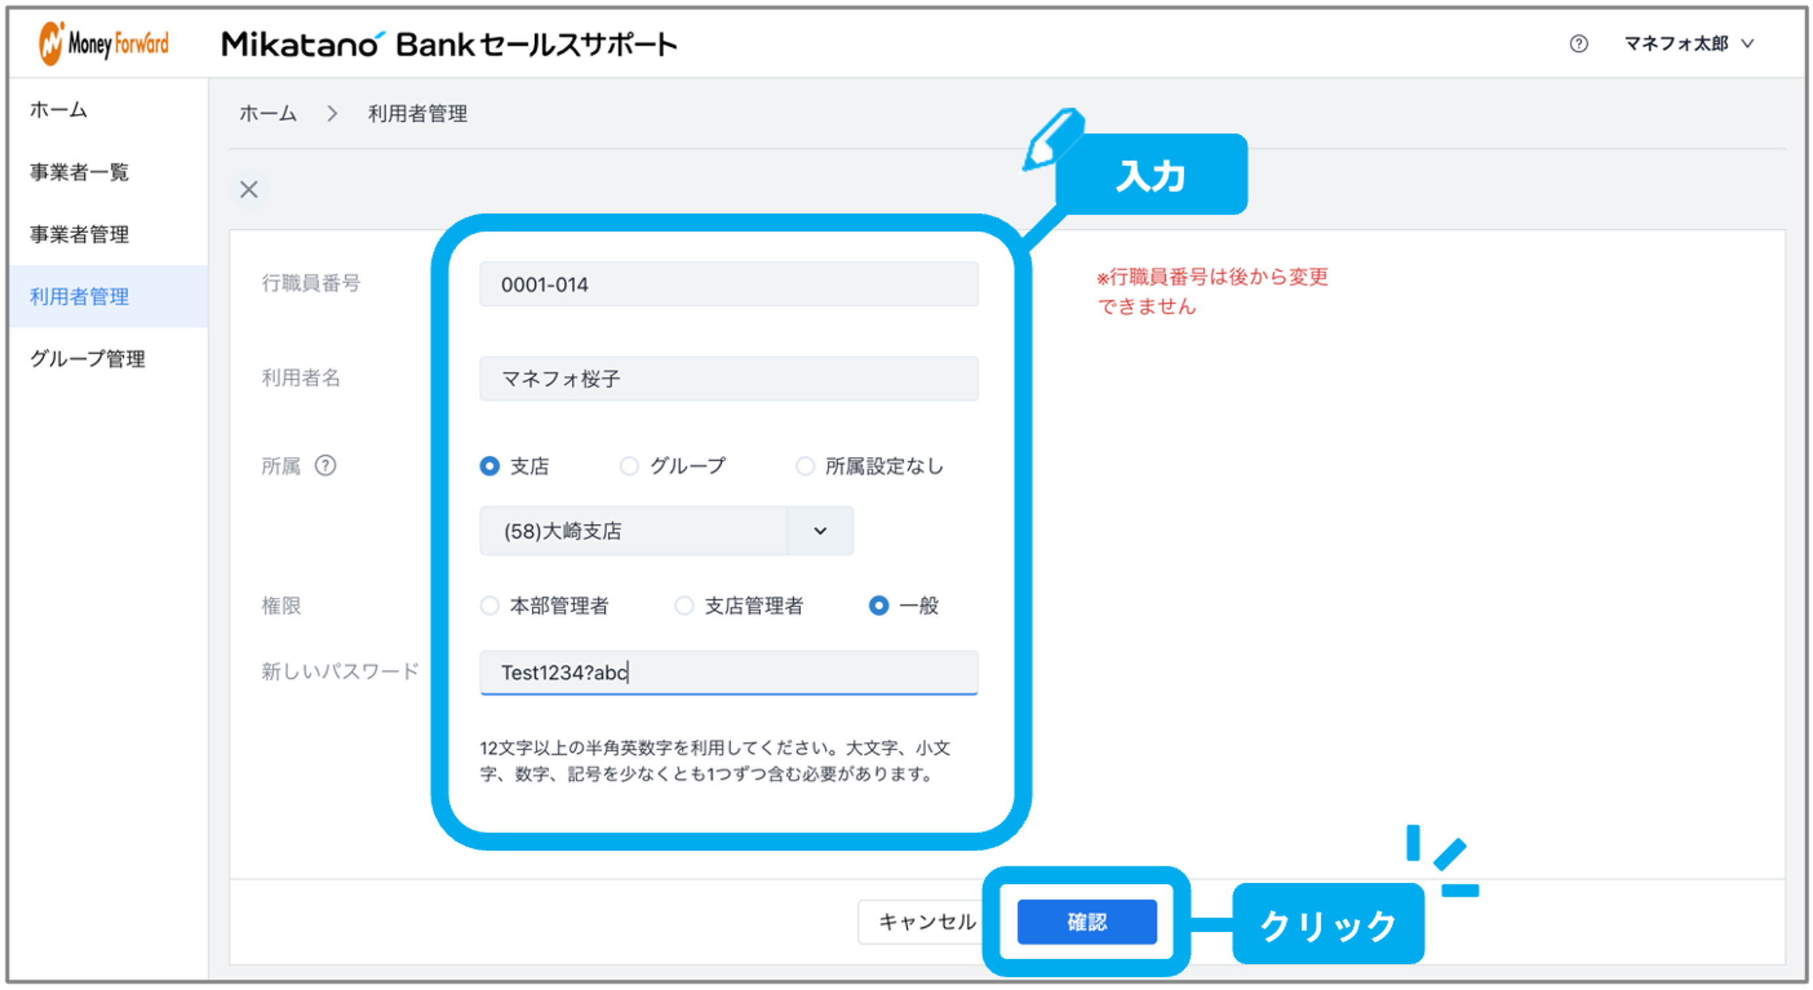Show help tooltip next to 所属 label
Viewport: 1813px width, 990px height.
[x=325, y=465]
